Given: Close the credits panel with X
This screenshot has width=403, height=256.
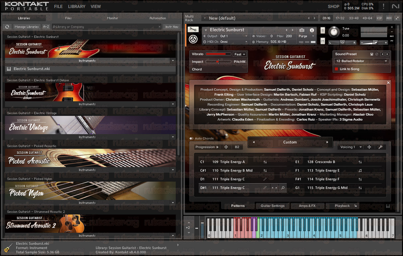Looking at the screenshot, I should (388, 83).
